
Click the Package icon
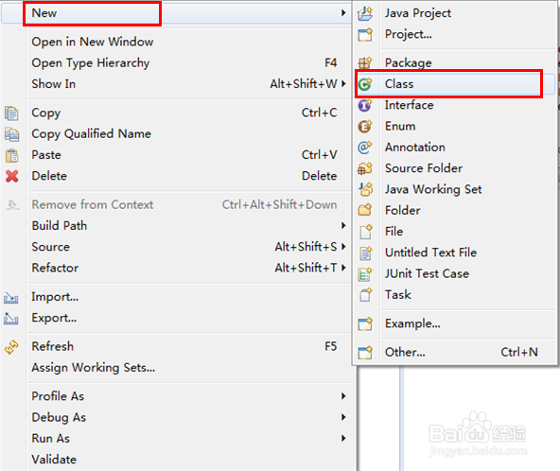click(x=365, y=63)
